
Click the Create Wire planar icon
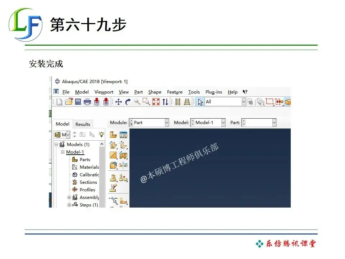pyautogui.click(x=113, y=155)
